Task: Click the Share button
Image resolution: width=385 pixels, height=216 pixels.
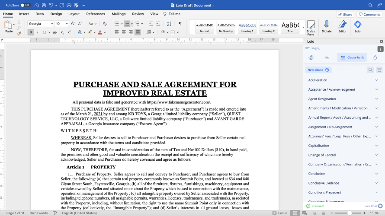Action: [x=345, y=14]
